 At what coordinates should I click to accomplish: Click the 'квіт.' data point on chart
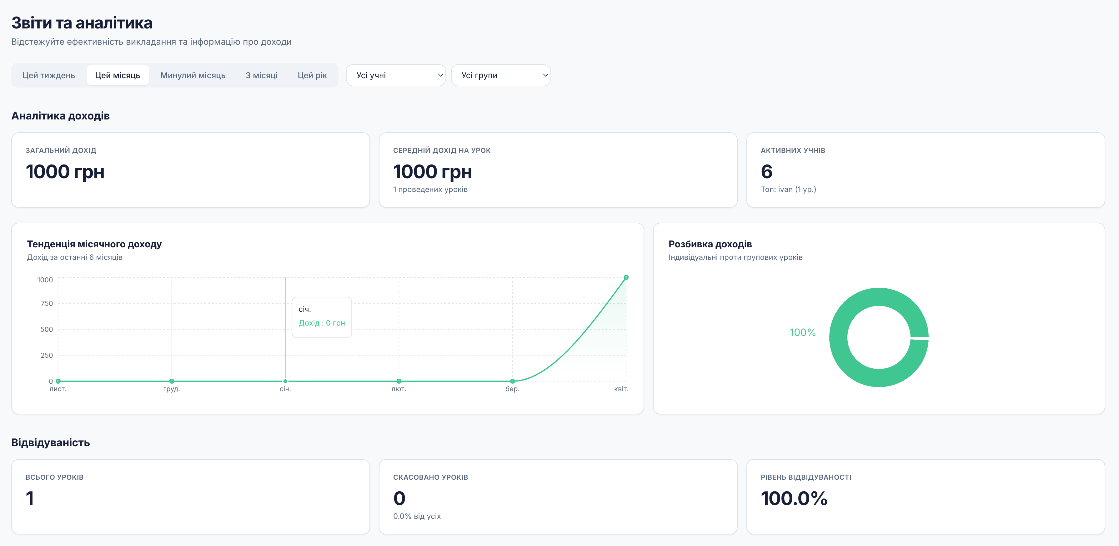pyautogui.click(x=626, y=277)
